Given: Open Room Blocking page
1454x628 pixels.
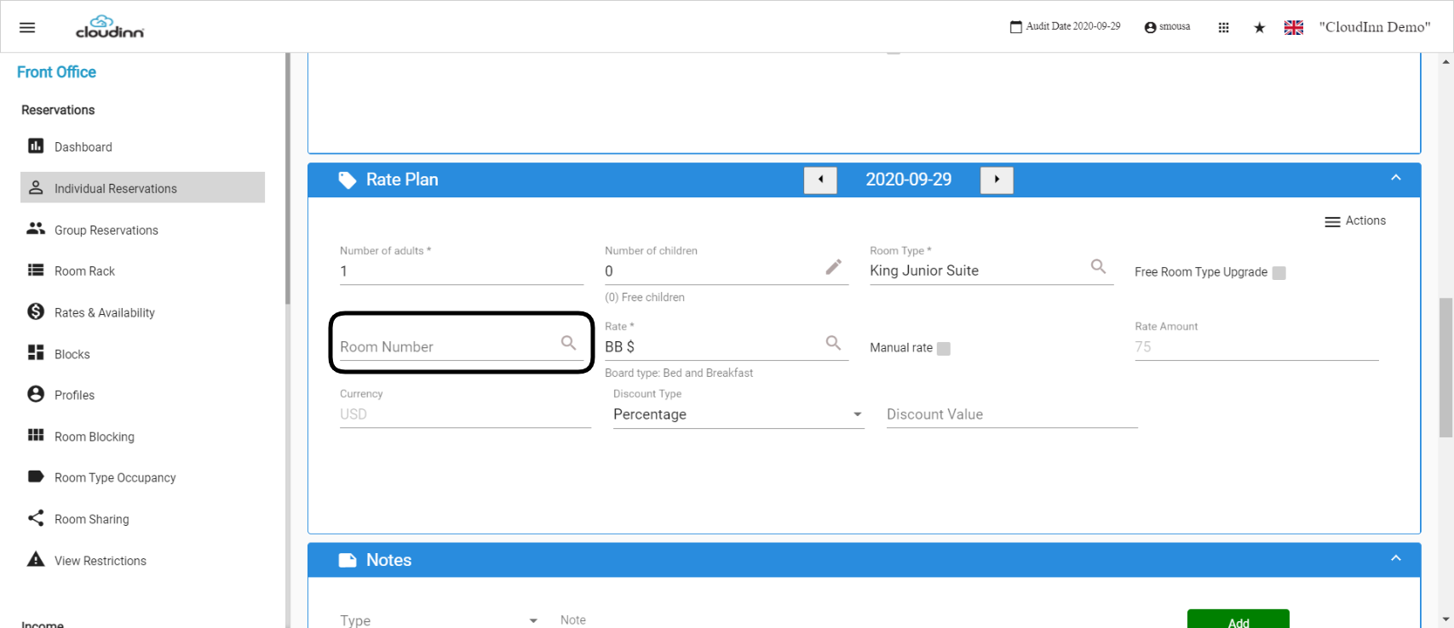Looking at the screenshot, I should 142,436.
